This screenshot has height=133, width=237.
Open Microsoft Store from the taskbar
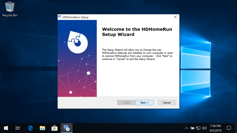(55, 128)
